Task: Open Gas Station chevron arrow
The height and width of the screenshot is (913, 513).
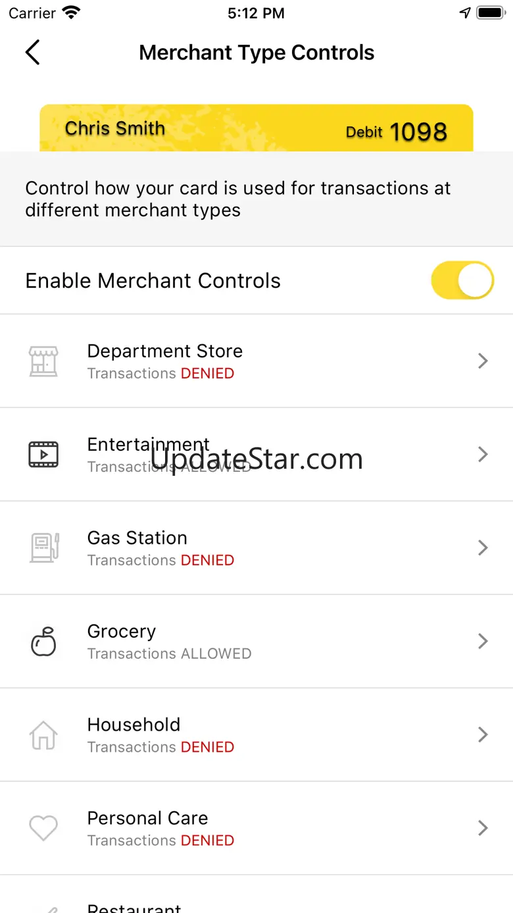Action: [x=483, y=548]
